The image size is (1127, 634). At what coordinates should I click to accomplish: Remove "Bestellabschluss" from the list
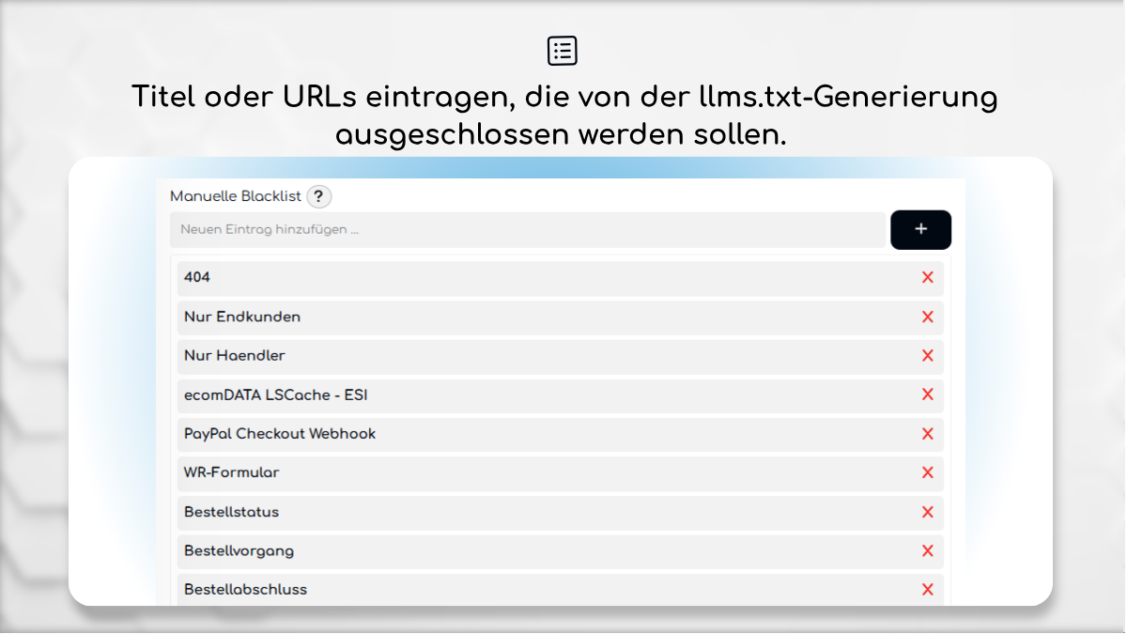point(928,590)
